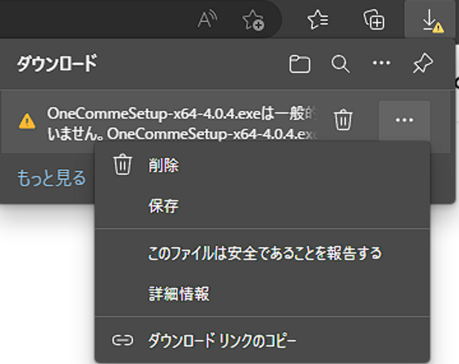
Task: Click the search downloads magnifier icon
Action: (x=340, y=64)
